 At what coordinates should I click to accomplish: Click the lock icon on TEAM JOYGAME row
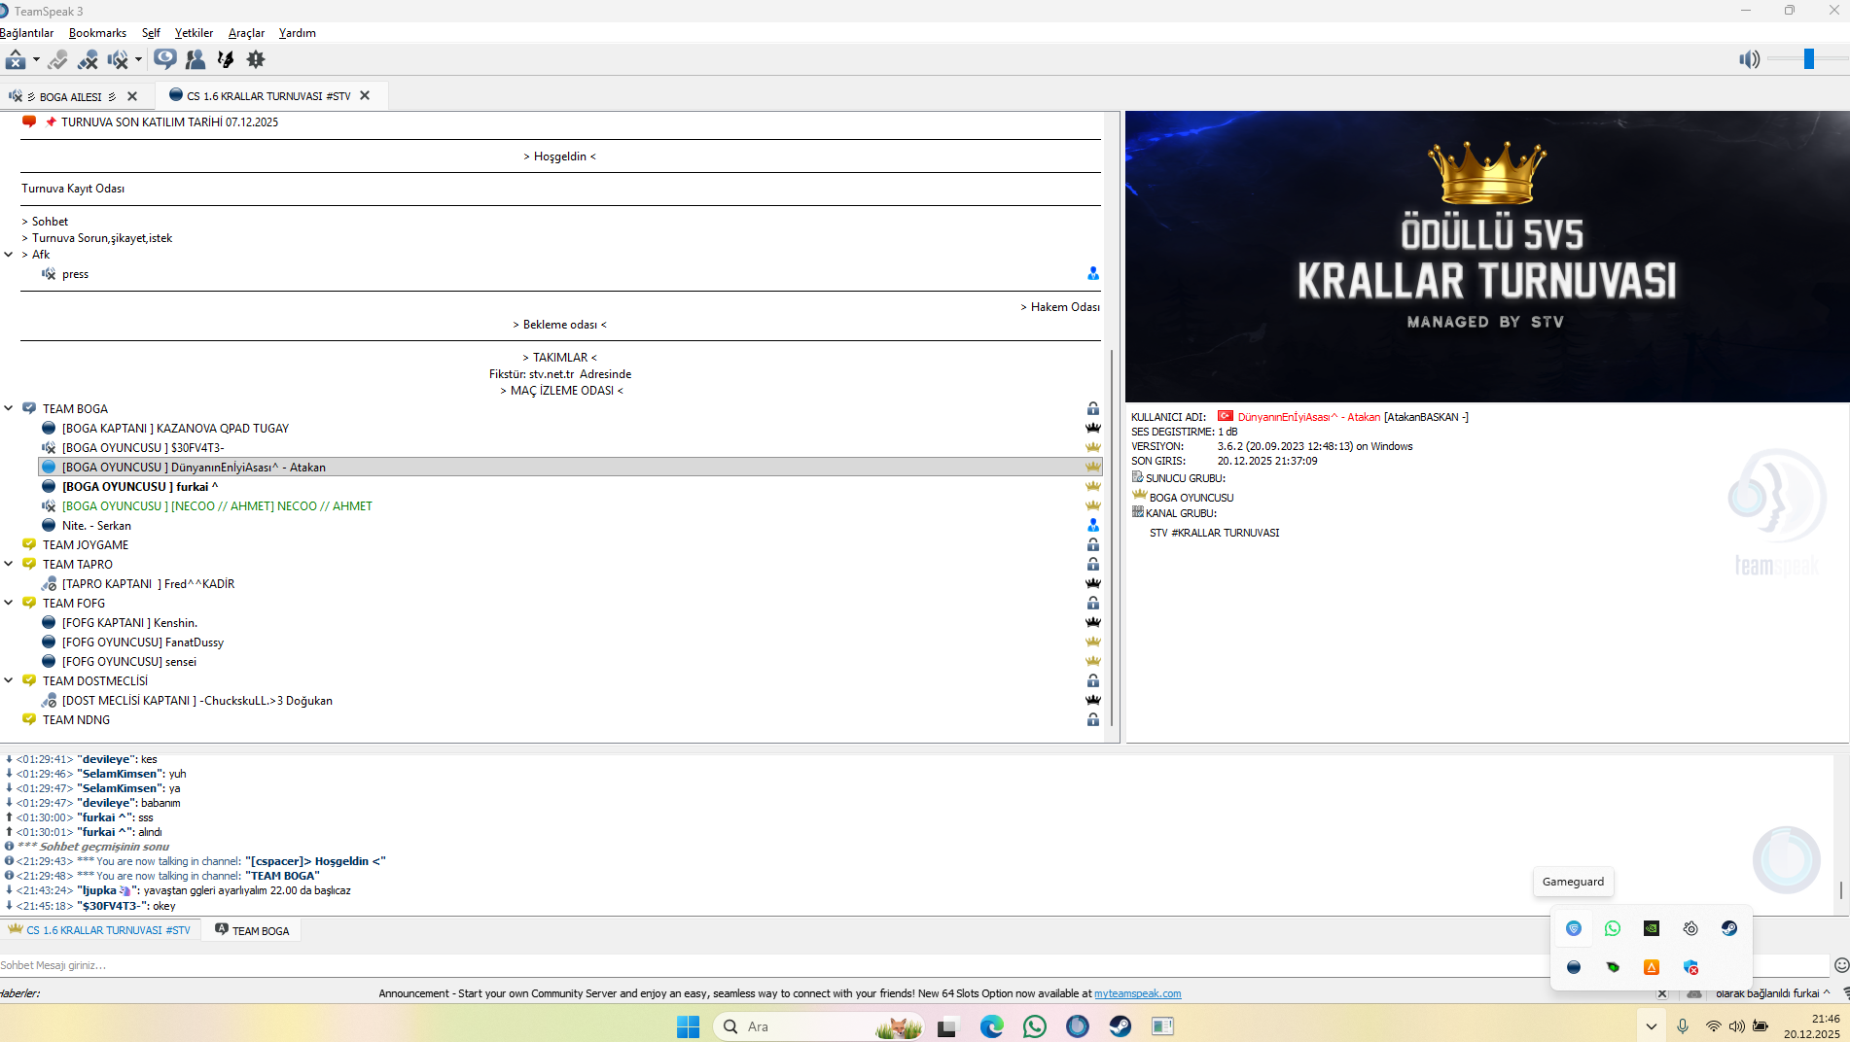(x=1093, y=544)
